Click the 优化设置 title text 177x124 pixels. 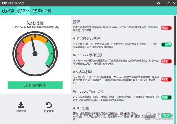point(35,23)
